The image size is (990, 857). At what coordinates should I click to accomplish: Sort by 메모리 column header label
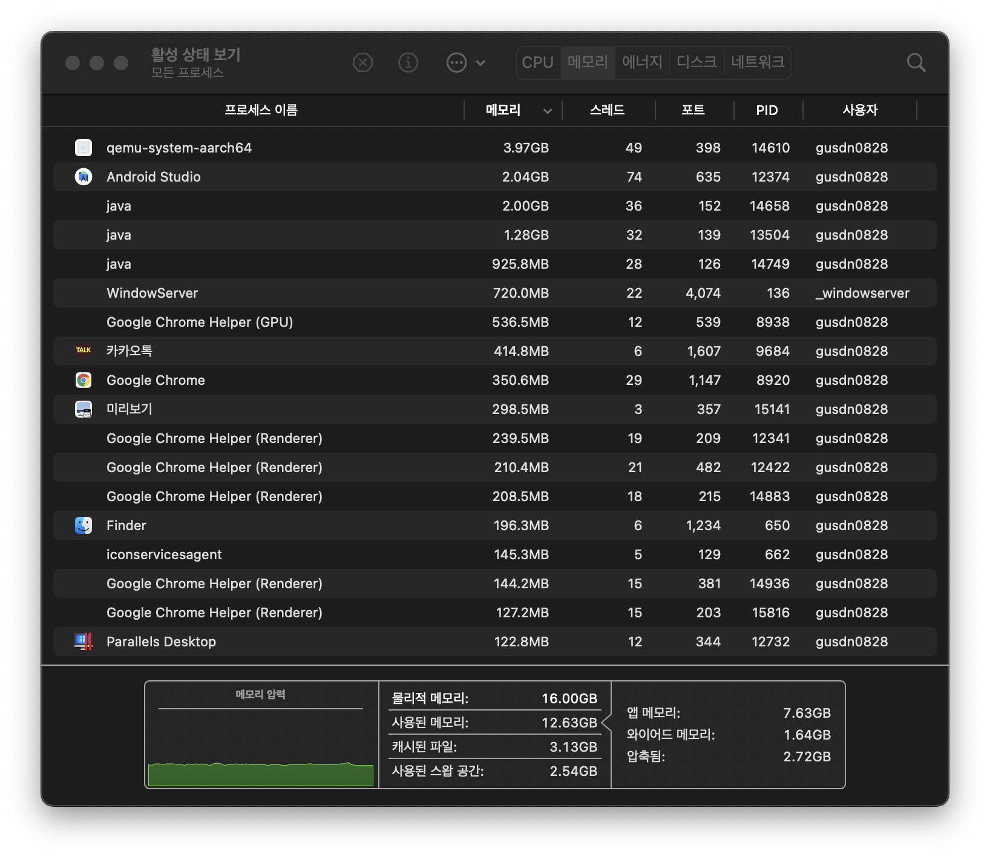(503, 110)
